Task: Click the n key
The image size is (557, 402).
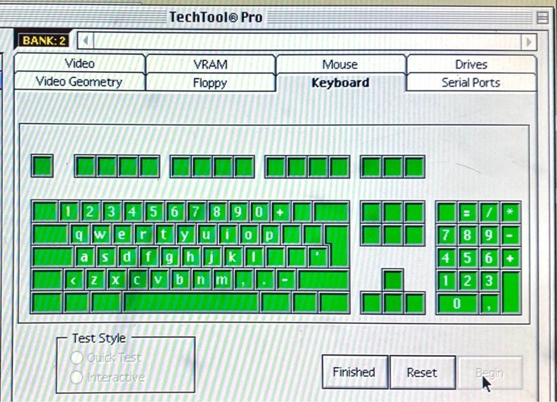Action: pos(201,280)
